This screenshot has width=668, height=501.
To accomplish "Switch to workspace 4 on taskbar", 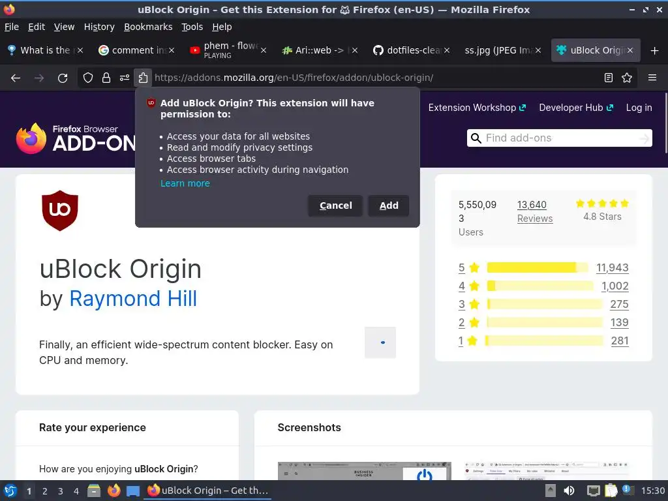I will coord(76,491).
